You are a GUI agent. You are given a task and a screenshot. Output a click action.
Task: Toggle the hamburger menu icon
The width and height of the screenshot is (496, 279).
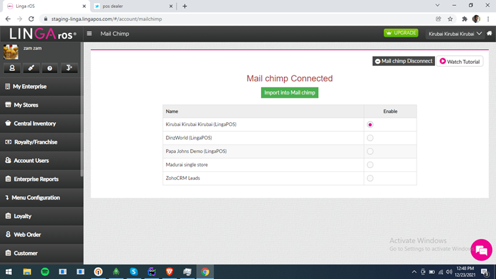pyautogui.click(x=89, y=33)
